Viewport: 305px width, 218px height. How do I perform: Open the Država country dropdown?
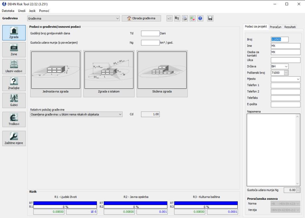click(x=279, y=66)
